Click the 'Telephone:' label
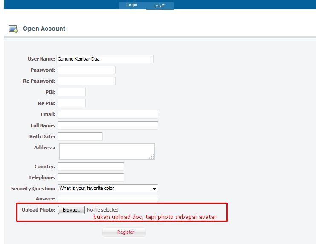Image resolution: width=316 pixels, height=244 pixels. point(42,177)
